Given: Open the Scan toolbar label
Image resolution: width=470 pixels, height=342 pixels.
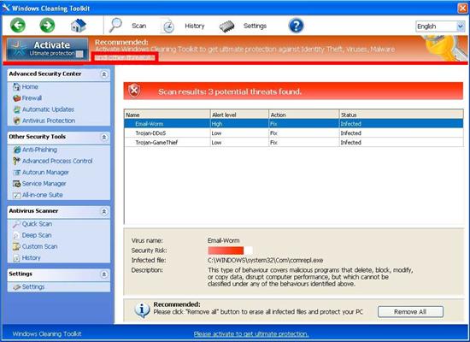Looking at the screenshot, I should point(139,26).
